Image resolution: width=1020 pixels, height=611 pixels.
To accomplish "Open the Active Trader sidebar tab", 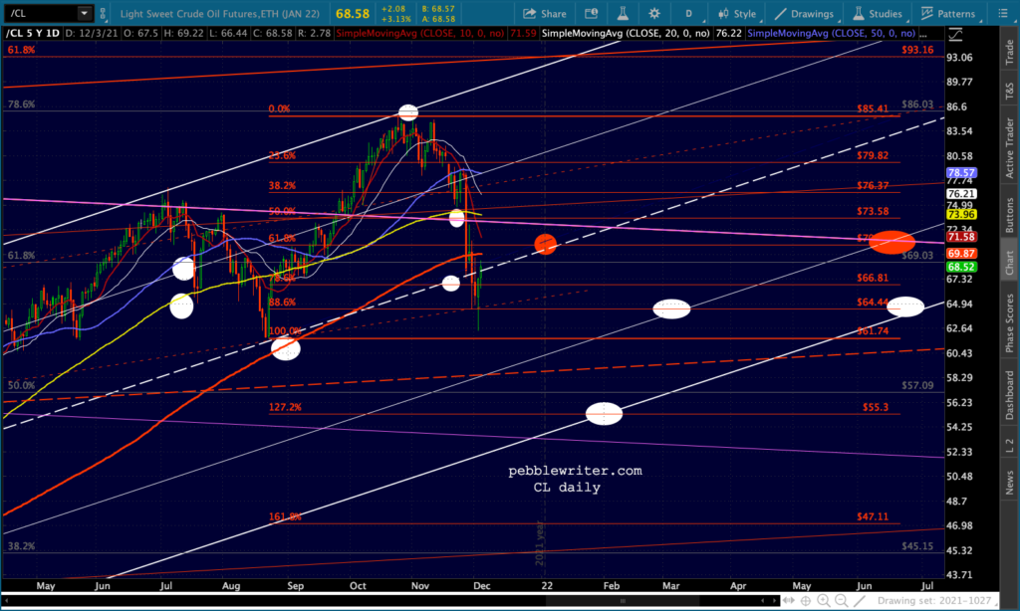I will pos(1010,147).
